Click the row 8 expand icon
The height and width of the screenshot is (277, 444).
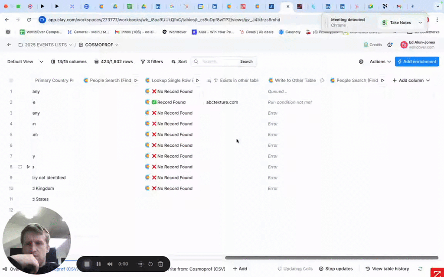point(20,167)
